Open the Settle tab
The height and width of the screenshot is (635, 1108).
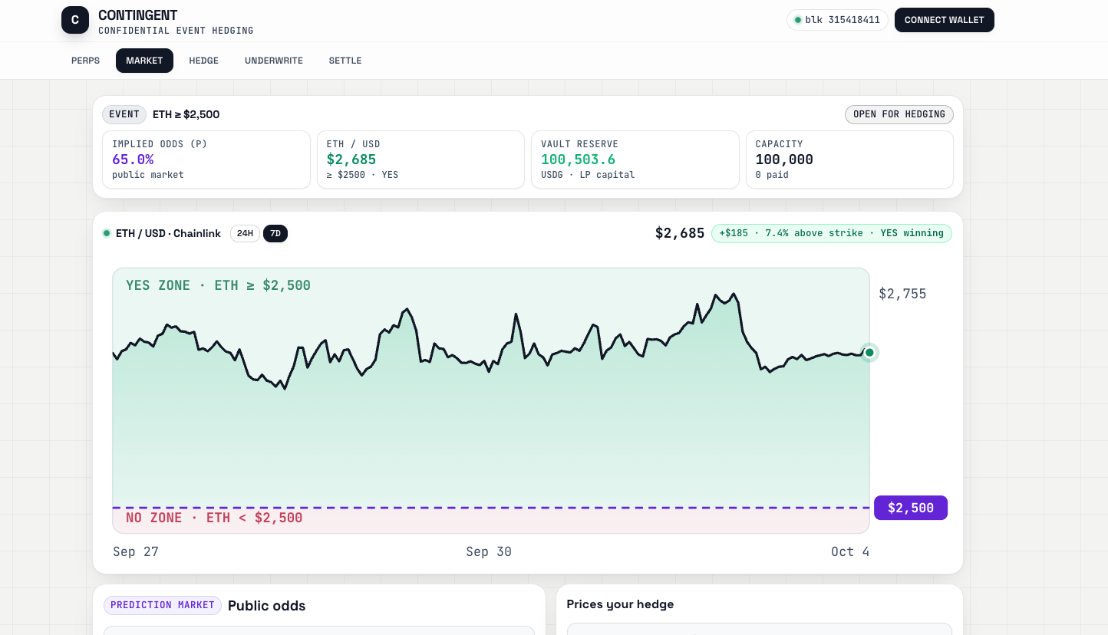pyautogui.click(x=345, y=61)
